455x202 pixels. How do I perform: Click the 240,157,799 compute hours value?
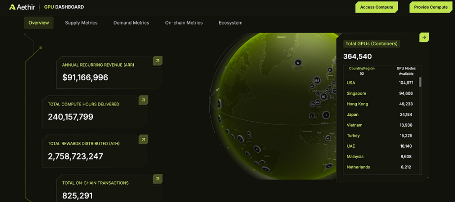pos(71,117)
